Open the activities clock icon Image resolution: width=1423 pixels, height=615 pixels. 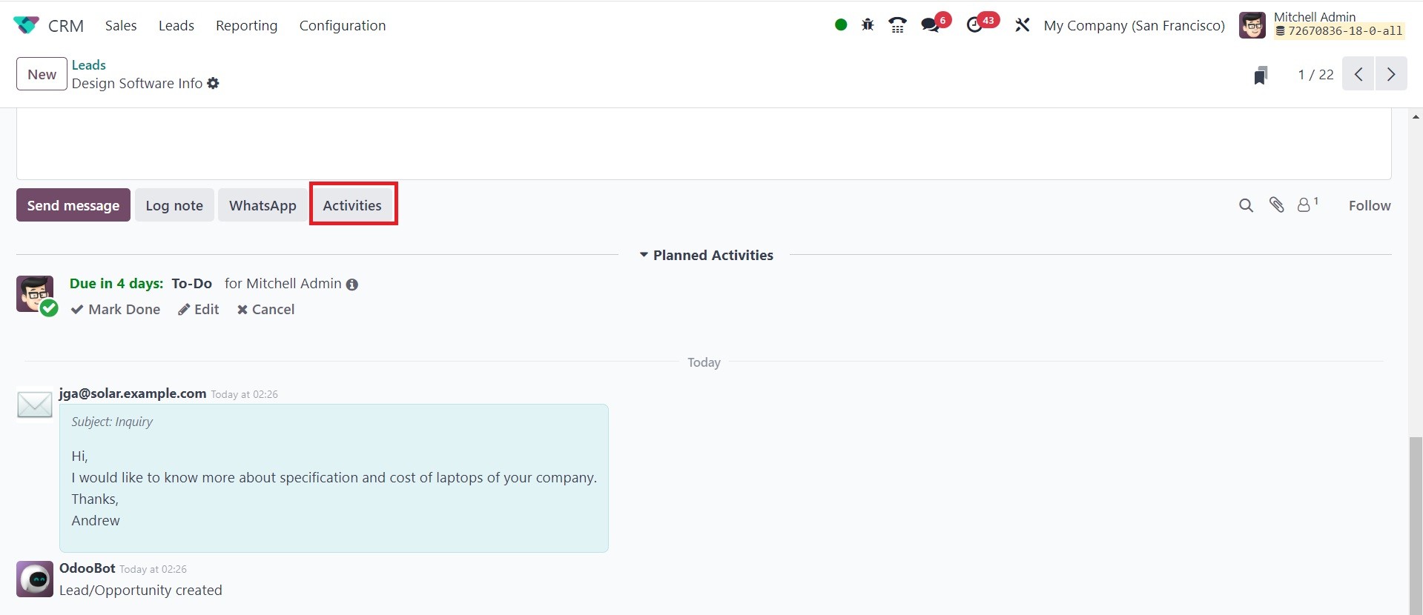[x=974, y=25]
